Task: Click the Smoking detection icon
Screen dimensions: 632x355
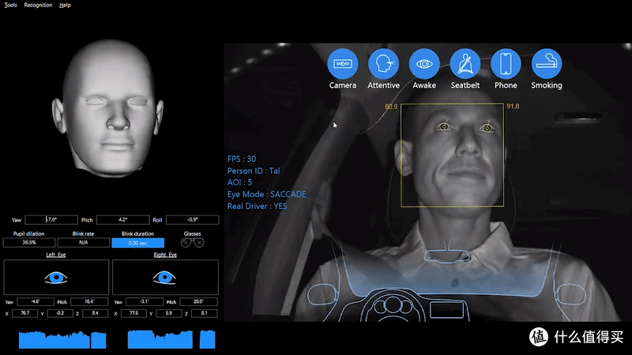Action: point(547,64)
